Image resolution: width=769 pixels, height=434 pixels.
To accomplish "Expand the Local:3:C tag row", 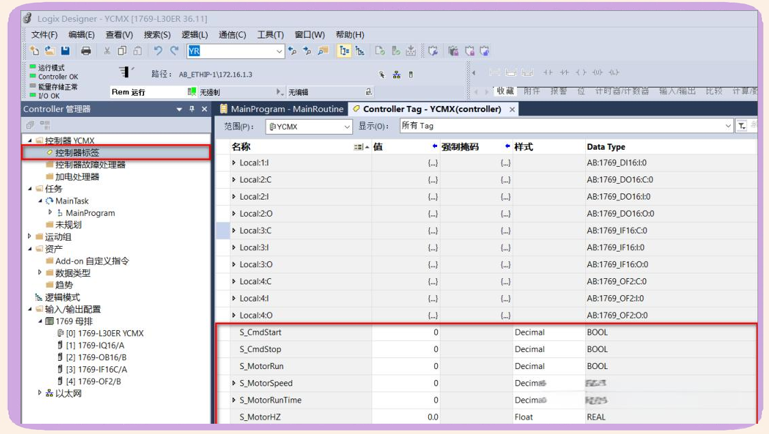I will click(234, 230).
